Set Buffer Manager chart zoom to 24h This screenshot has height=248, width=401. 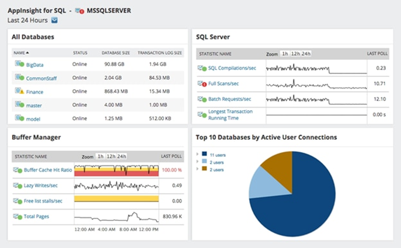click(x=121, y=156)
